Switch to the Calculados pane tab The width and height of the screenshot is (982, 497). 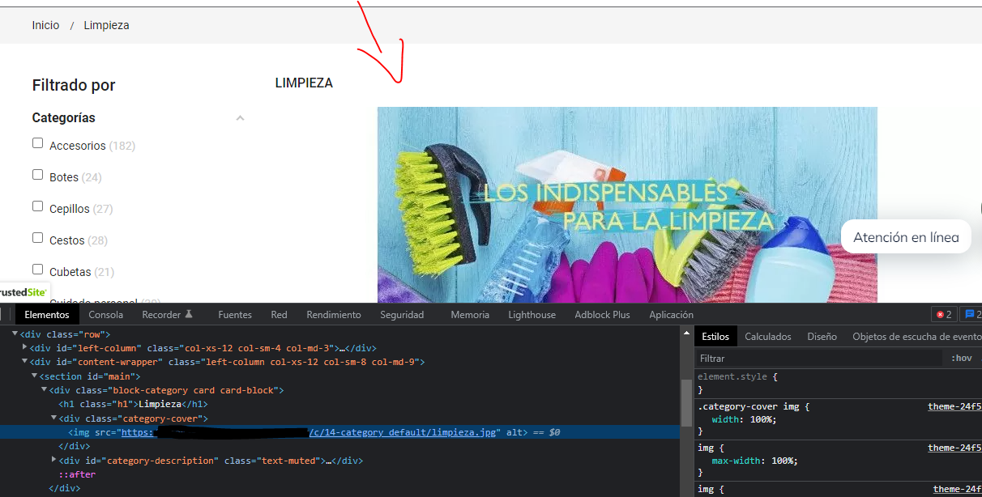[x=768, y=337]
